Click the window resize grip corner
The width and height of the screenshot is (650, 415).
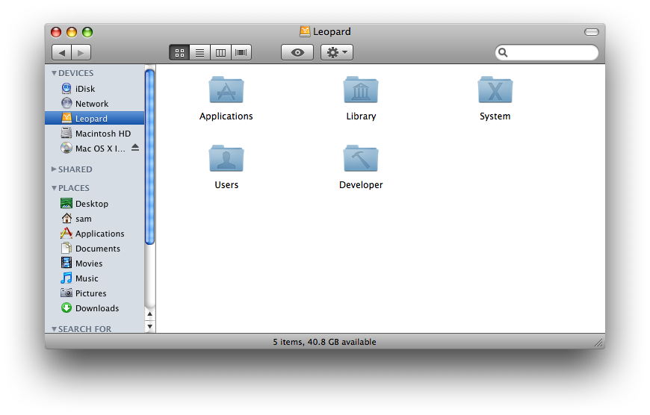[x=598, y=343]
